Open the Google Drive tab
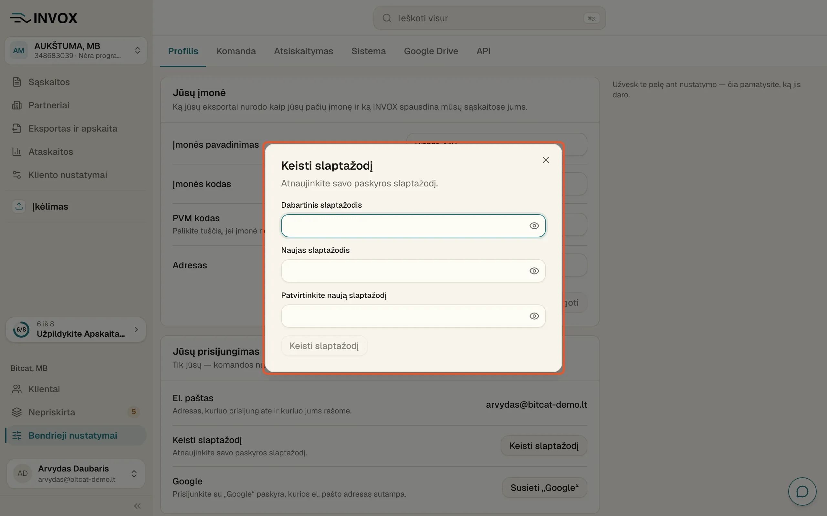Viewport: 827px width, 516px height. 431,51
